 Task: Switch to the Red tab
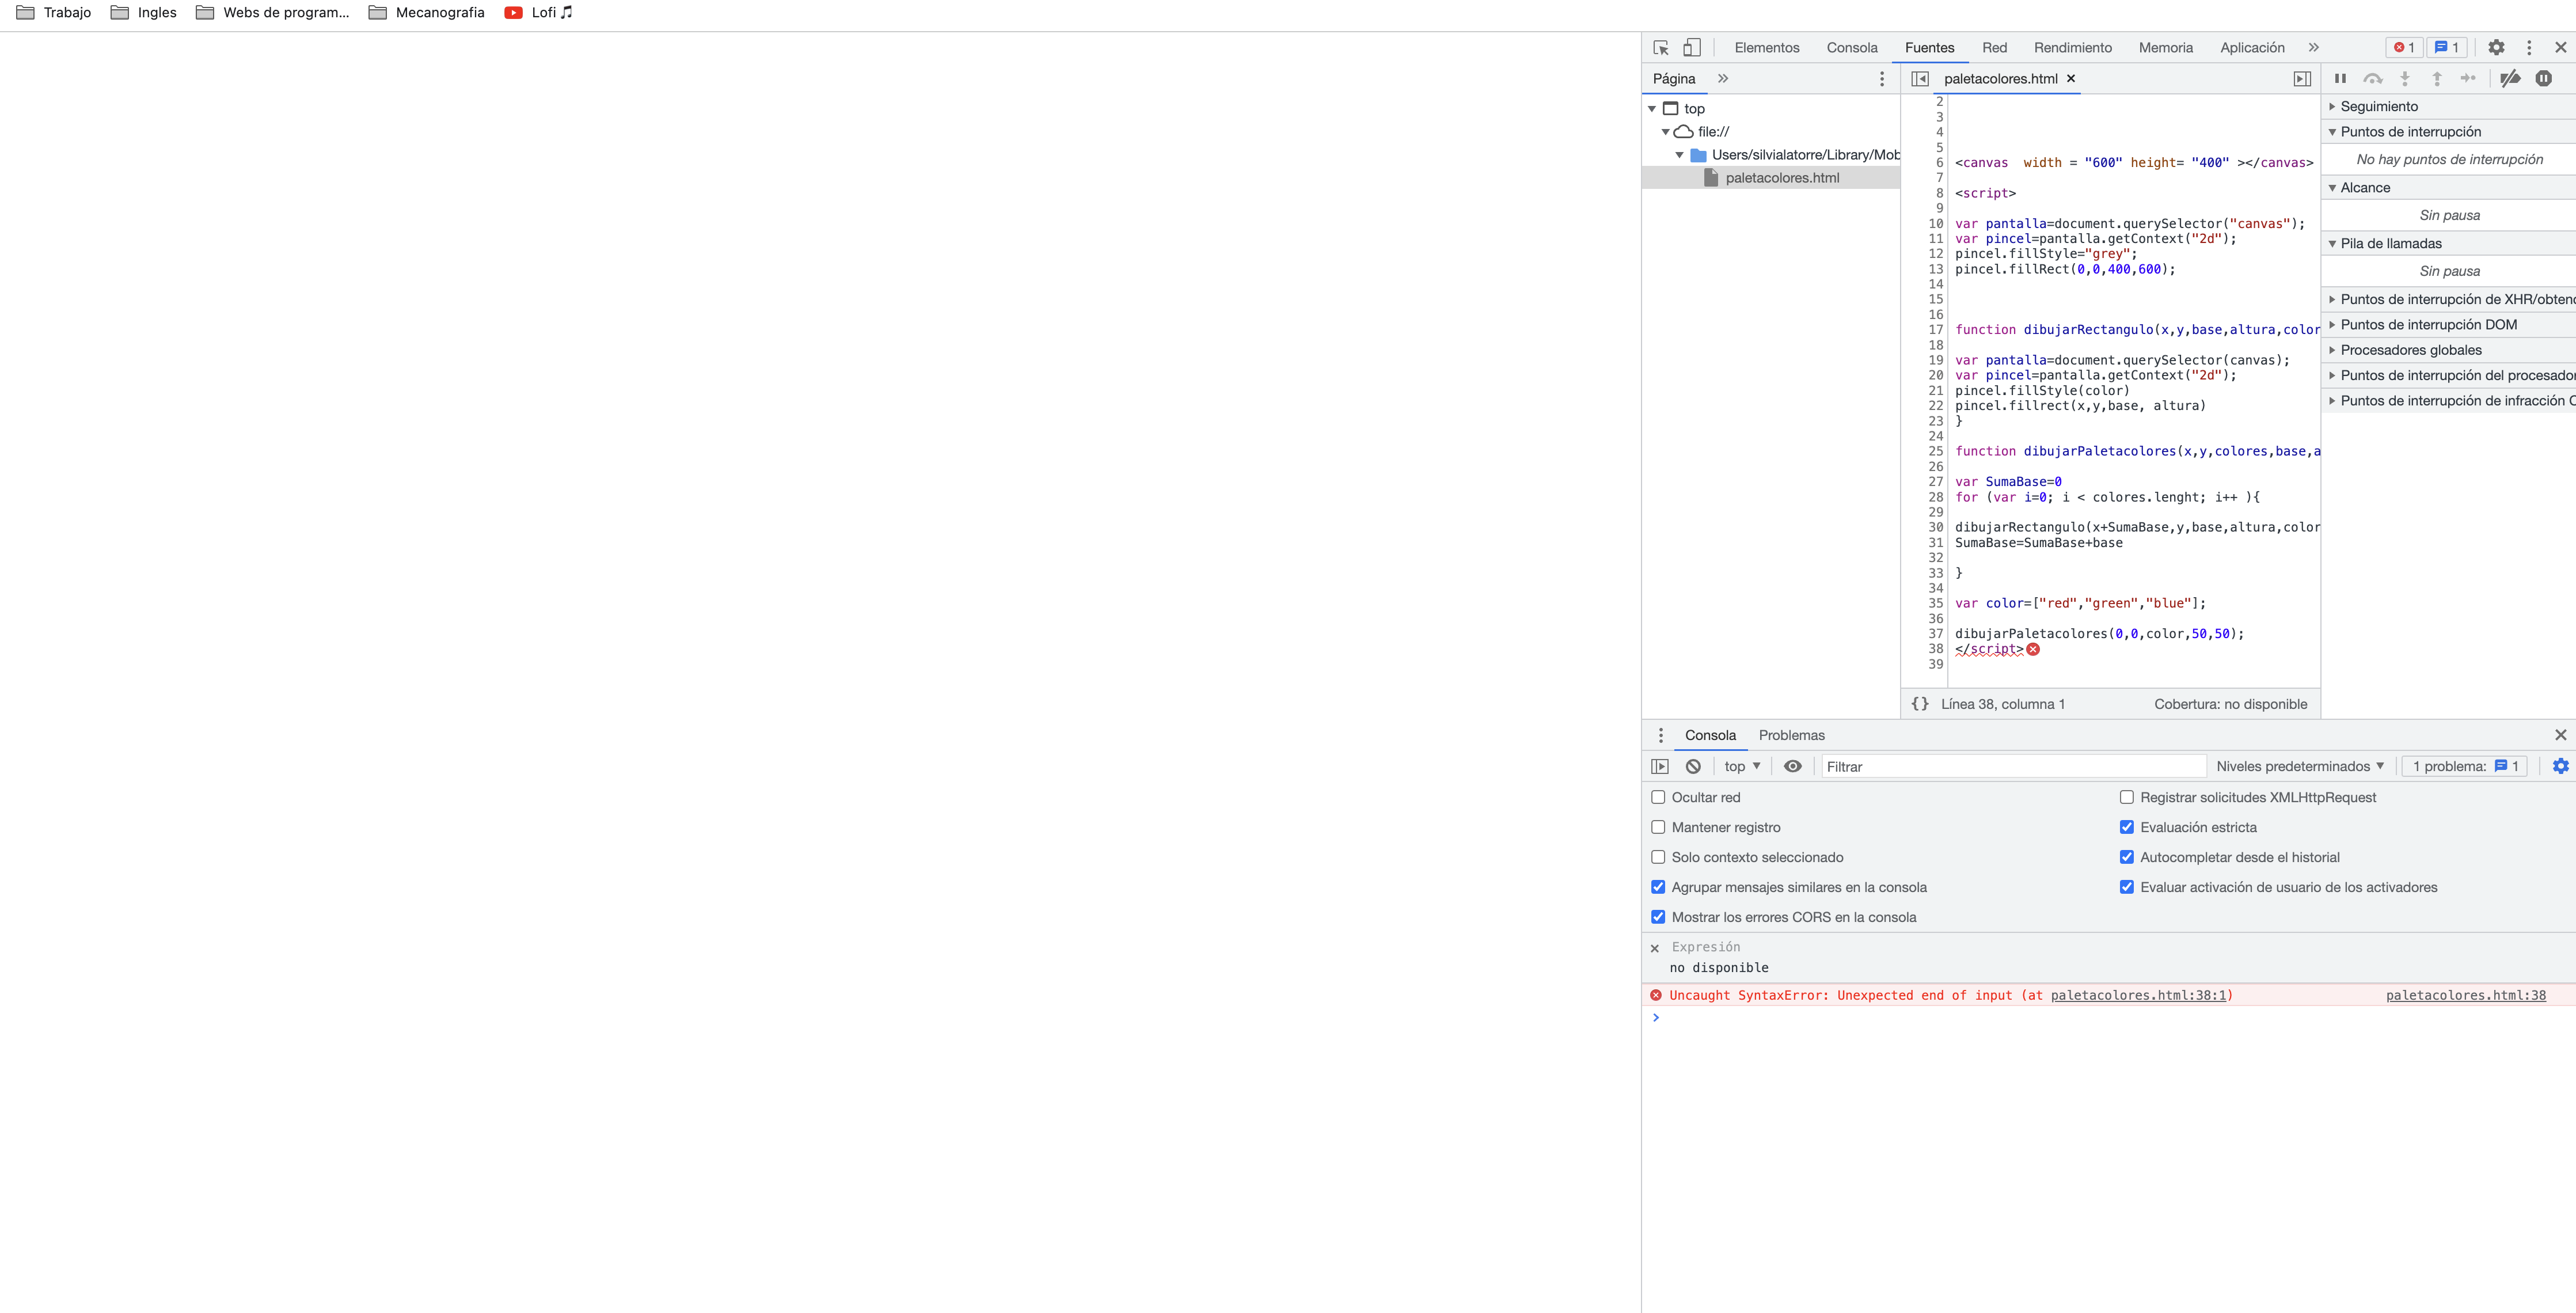1994,47
